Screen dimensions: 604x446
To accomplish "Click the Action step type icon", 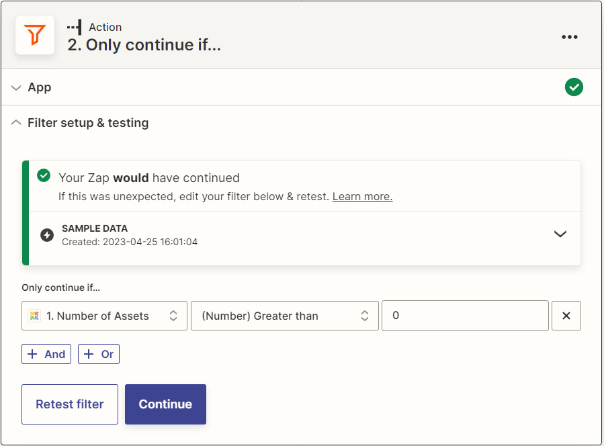I will 74,28.
